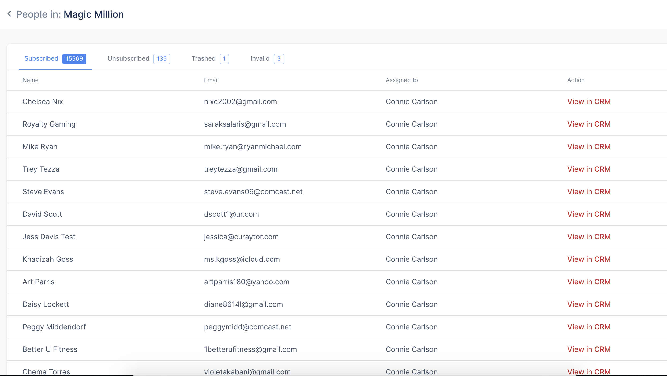Switch to the Subscribed tab
Image resolution: width=667 pixels, height=376 pixels.
[x=41, y=58]
